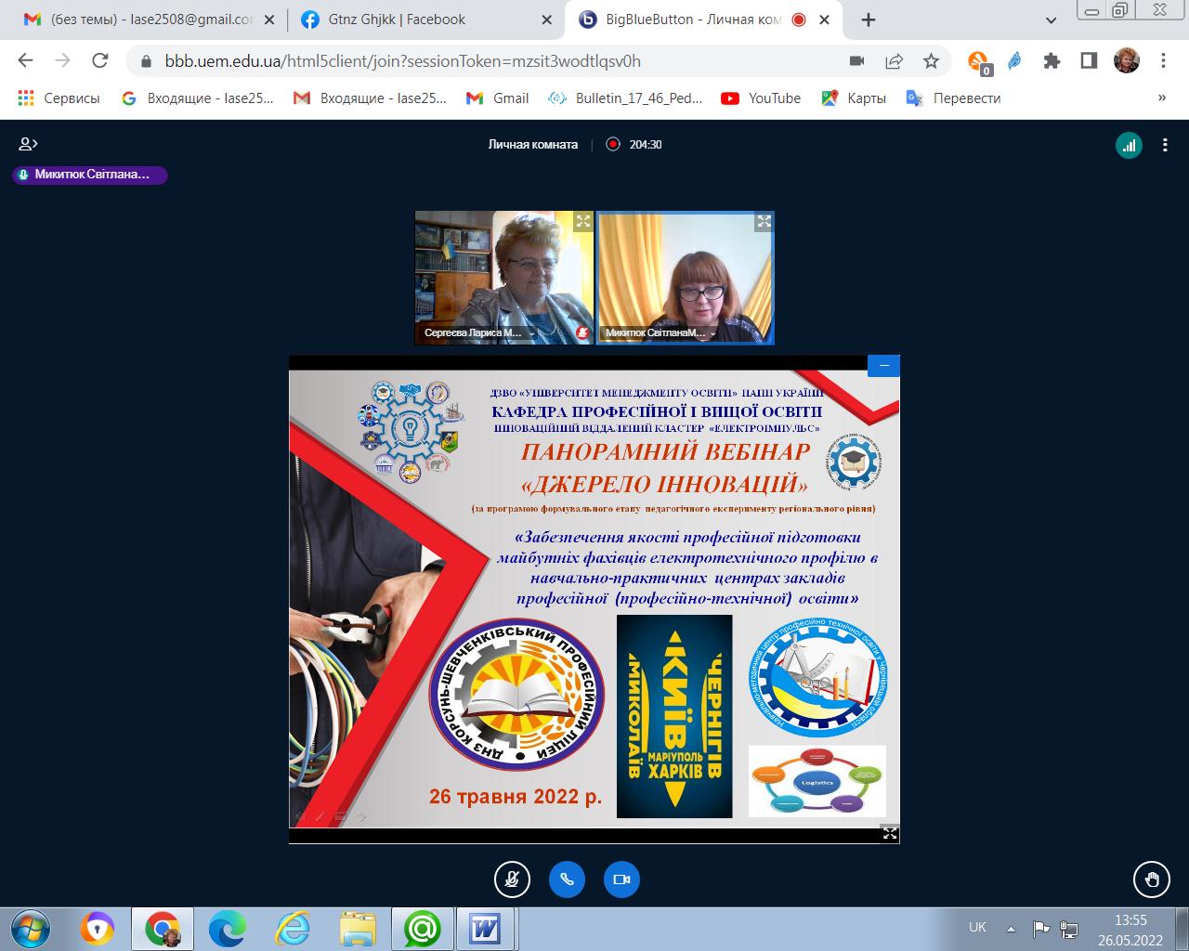The height and width of the screenshot is (951, 1189).
Task: Unmute the microphone
Action: pyautogui.click(x=512, y=879)
